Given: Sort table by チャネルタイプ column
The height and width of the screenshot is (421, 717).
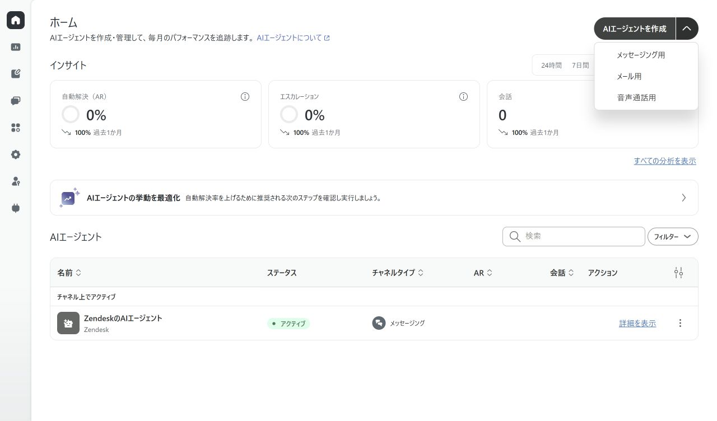Looking at the screenshot, I should (x=398, y=273).
